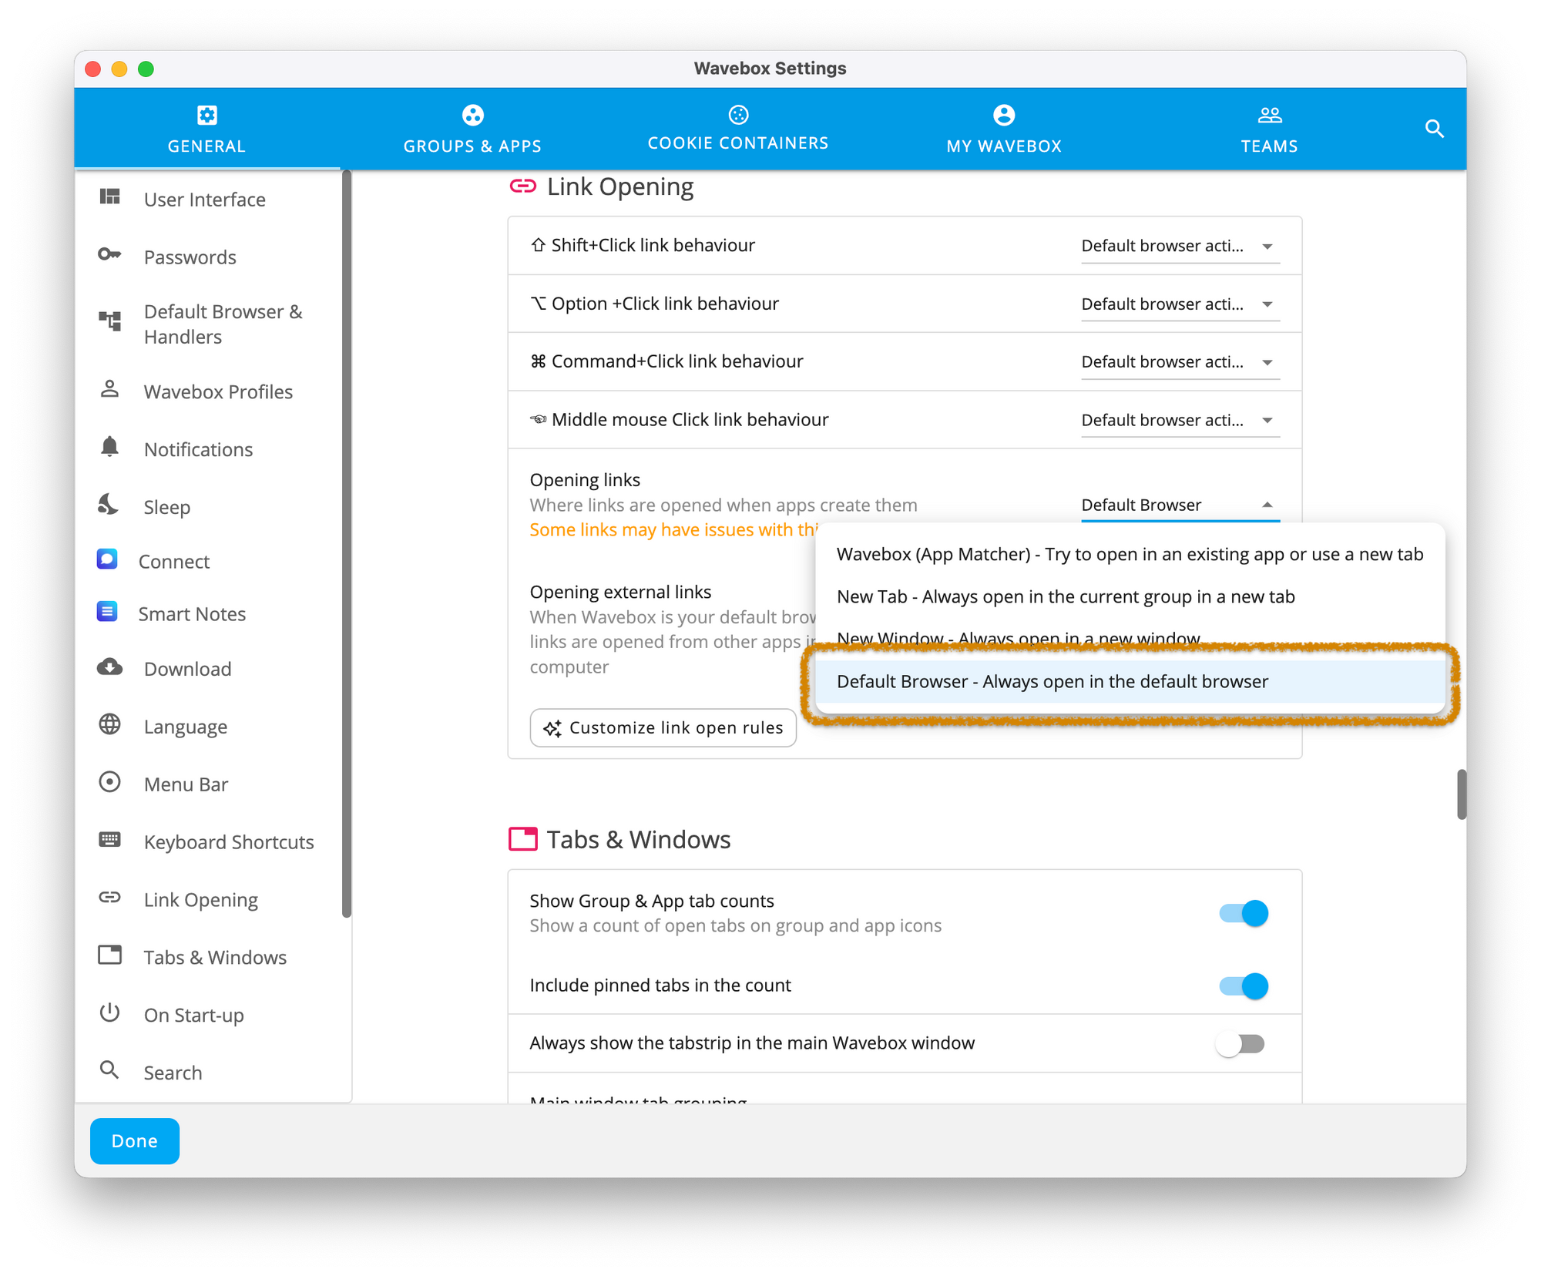Open Smart Notes settings section
Screen dimensions: 1541x1276
click(208, 613)
